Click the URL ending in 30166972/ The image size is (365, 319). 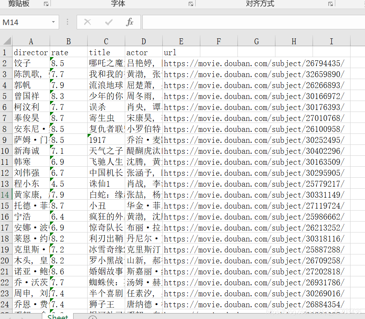[254, 96]
